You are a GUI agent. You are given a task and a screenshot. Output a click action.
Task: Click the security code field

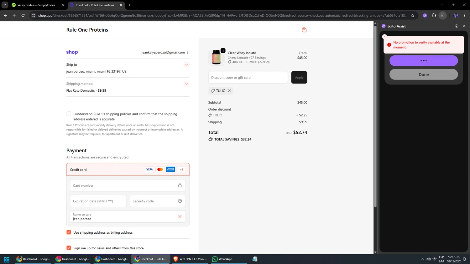click(158, 201)
